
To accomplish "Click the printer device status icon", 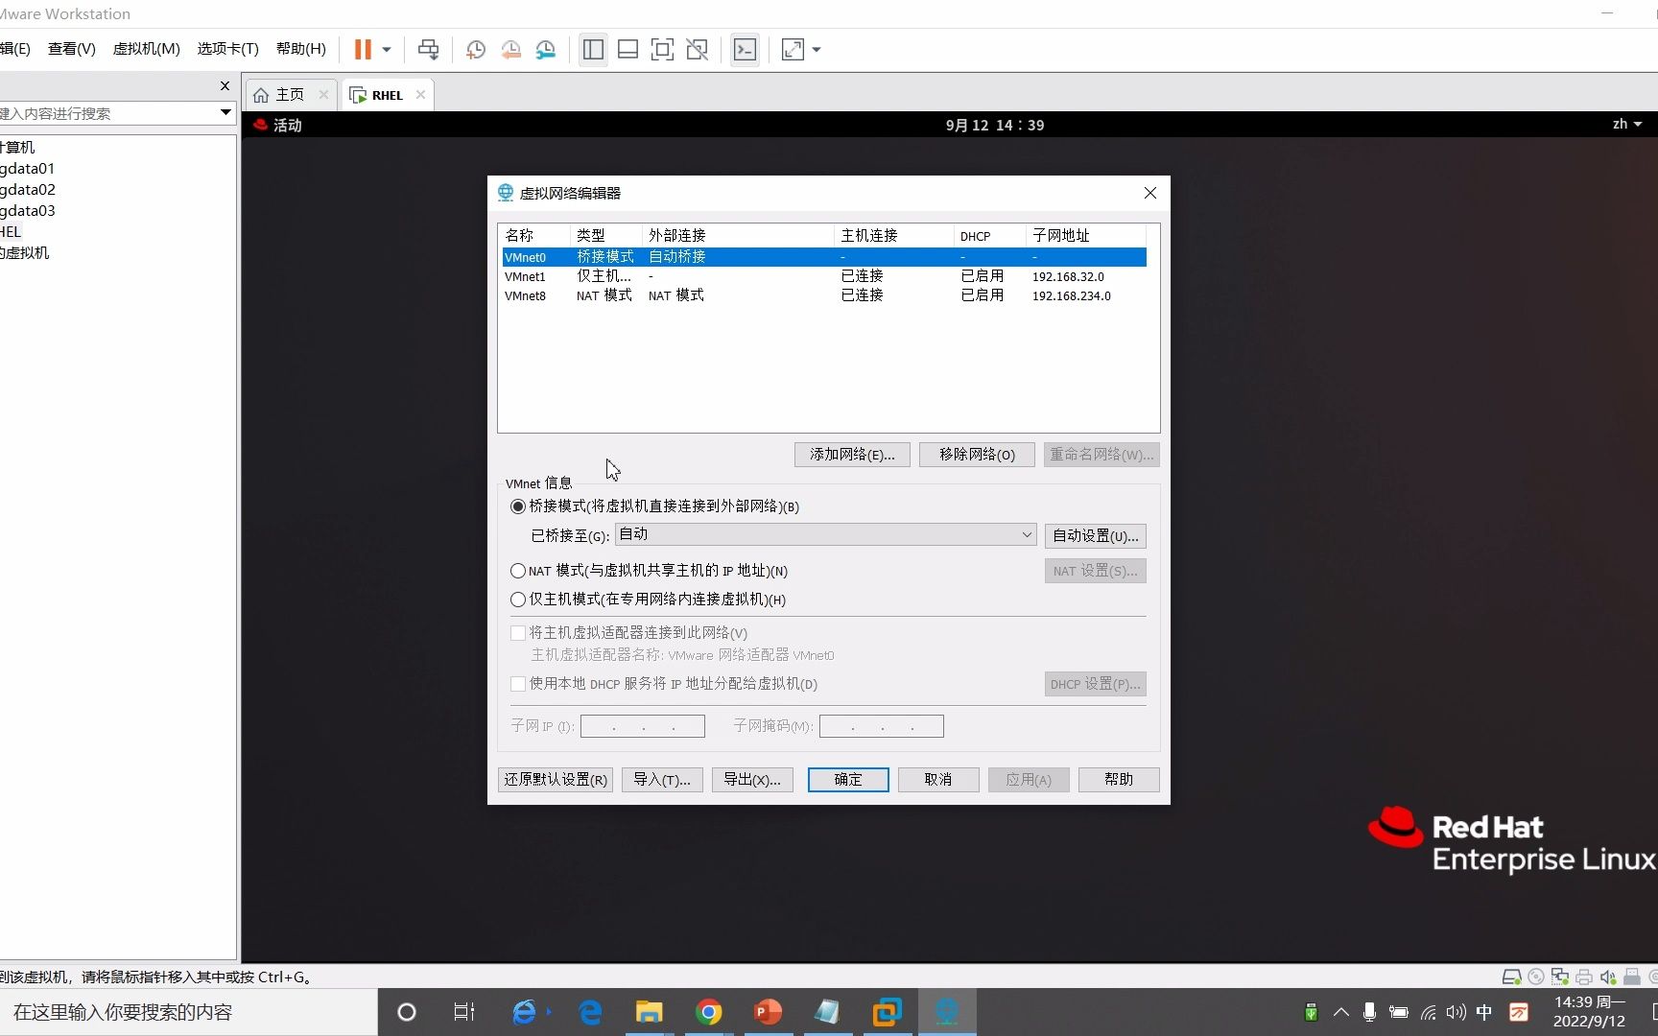I will tap(1584, 977).
